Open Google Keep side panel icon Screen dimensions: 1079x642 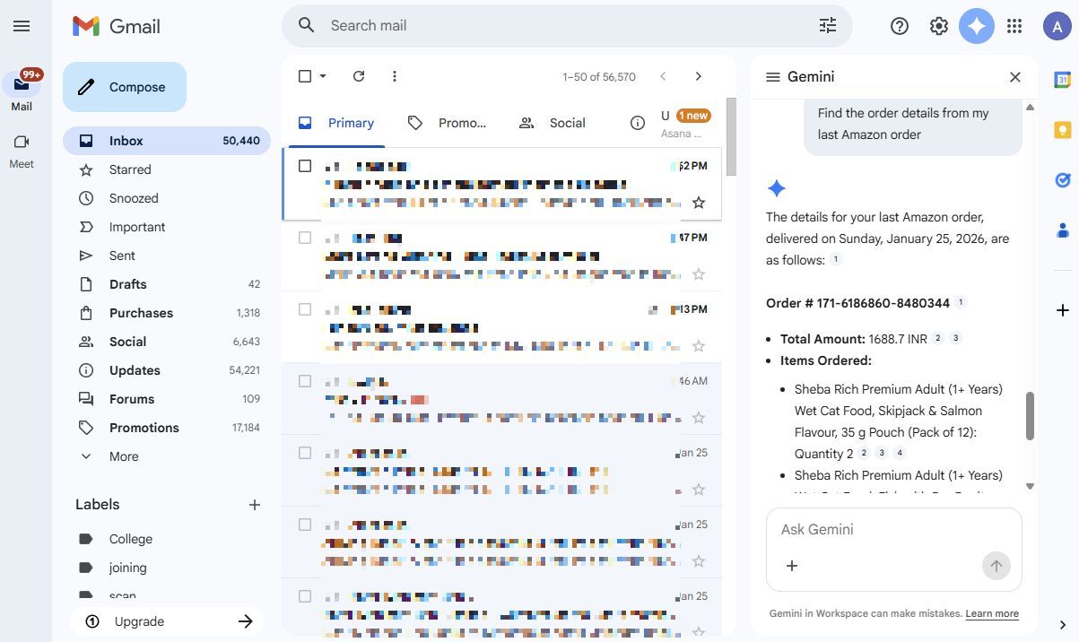coord(1062,130)
